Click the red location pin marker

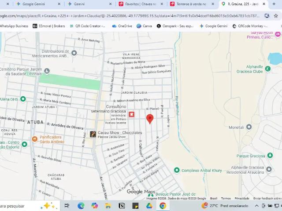pos(150,119)
